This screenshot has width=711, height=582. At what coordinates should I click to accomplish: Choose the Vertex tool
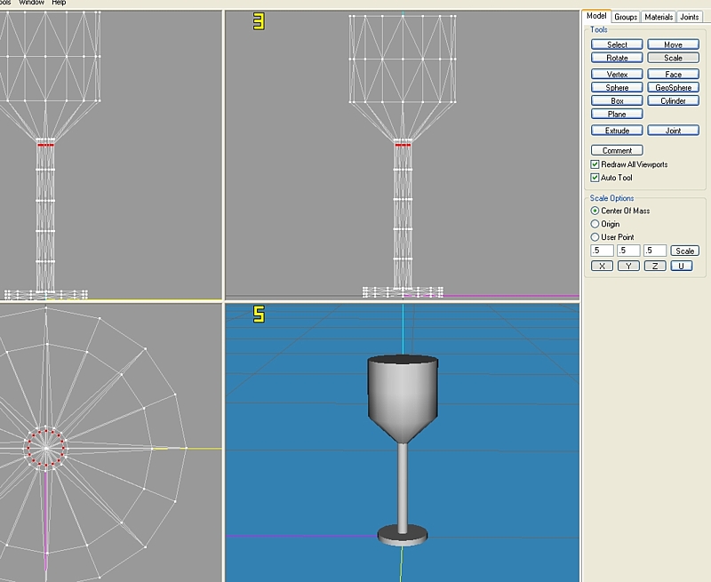point(617,75)
